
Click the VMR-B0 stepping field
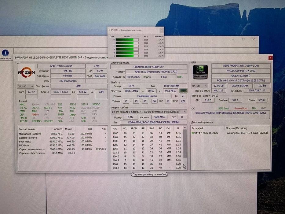[x=68, y=71]
